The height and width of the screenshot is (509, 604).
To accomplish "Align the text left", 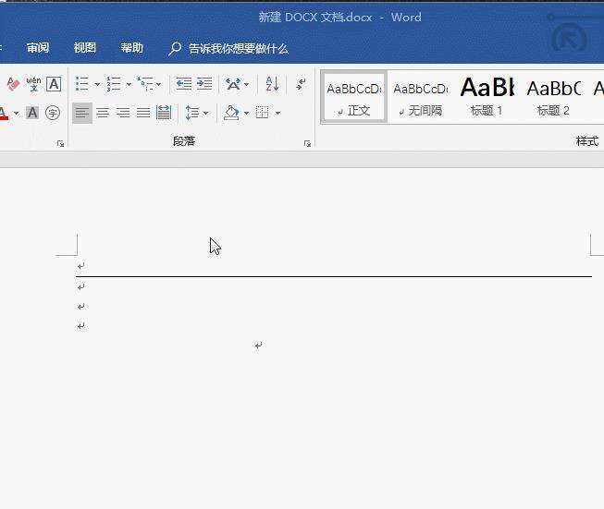I will click(82, 113).
